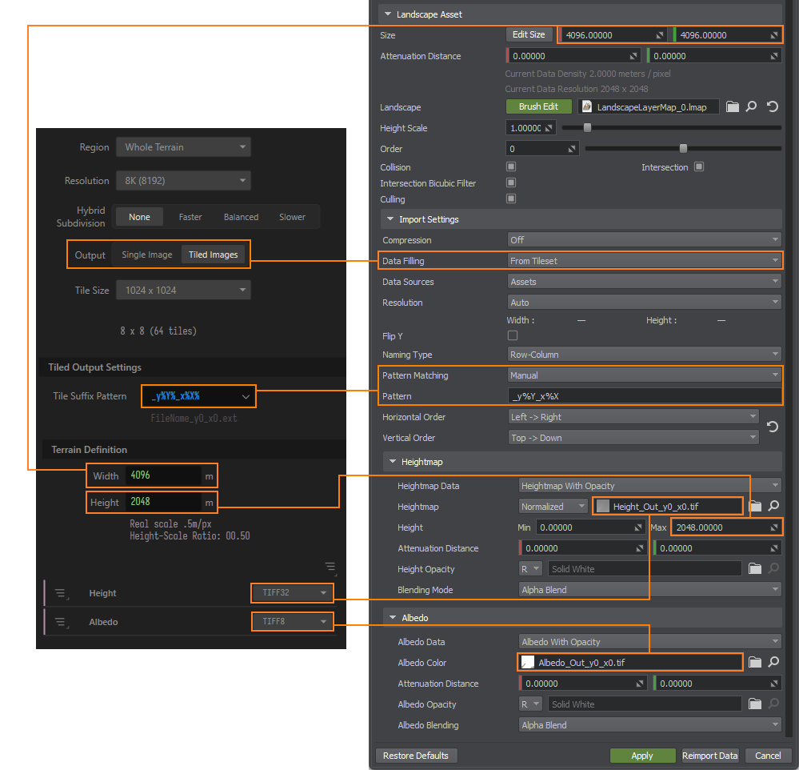Enable Flip Y checkbox
The width and height of the screenshot is (799, 770).
[513, 335]
